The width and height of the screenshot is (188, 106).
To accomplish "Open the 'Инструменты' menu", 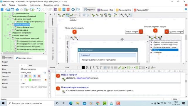I will click(35, 5).
